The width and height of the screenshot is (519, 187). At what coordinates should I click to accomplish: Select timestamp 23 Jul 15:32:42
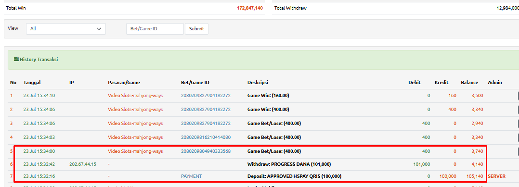[39, 164]
